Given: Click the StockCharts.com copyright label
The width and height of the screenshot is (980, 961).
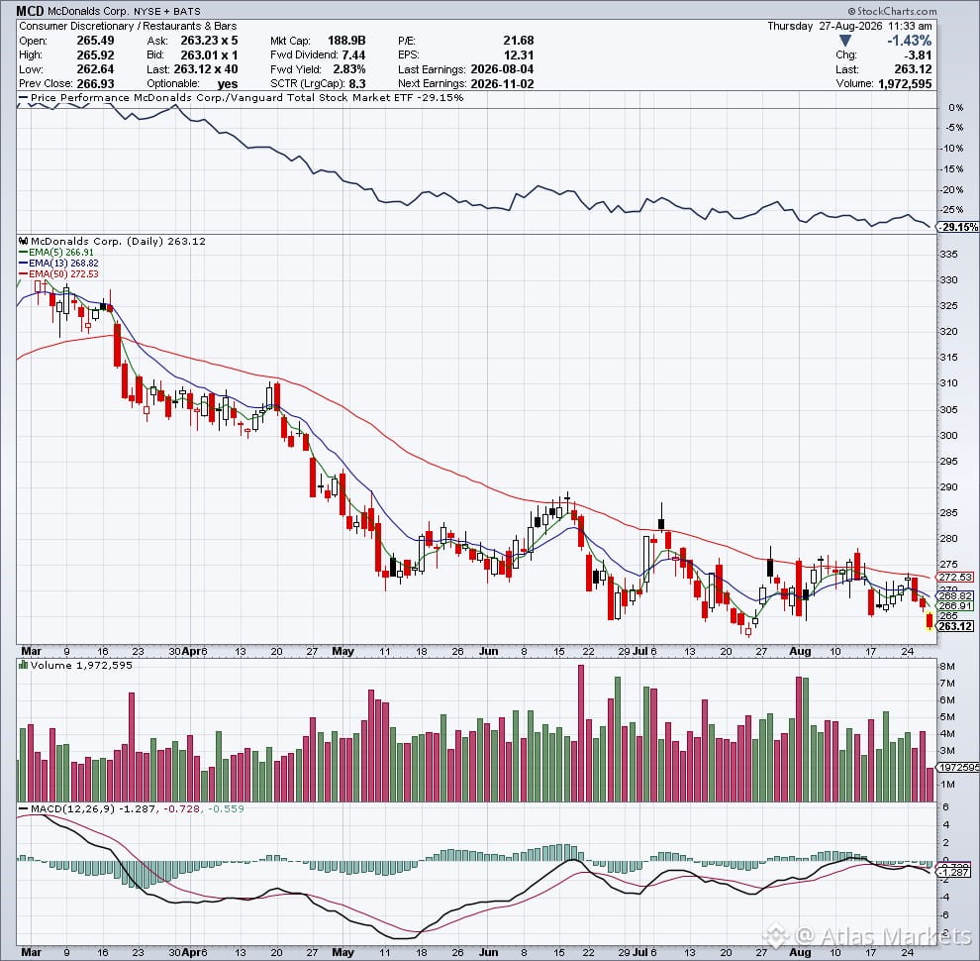Looking at the screenshot, I should point(892,11).
